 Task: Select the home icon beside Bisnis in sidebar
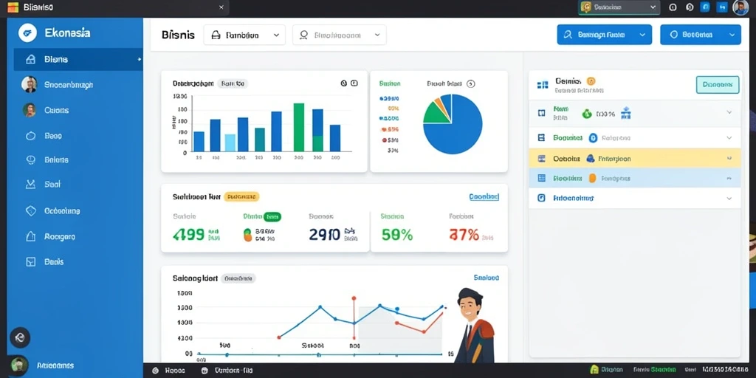pyautogui.click(x=30, y=59)
